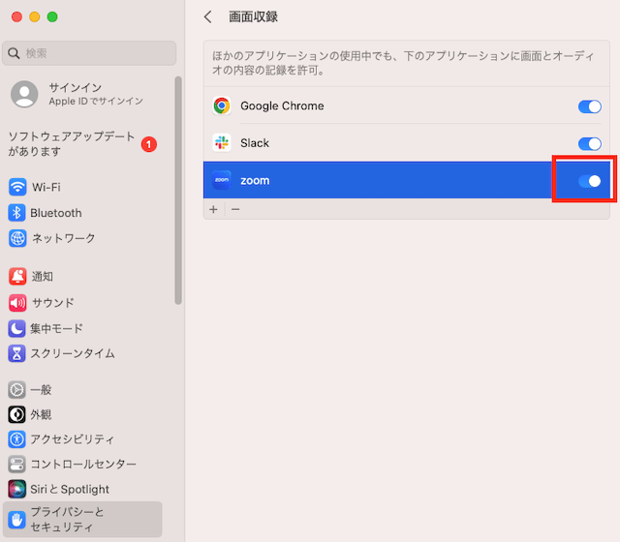The height and width of the screenshot is (542, 620).
Task: Click the Wi-Fi icon in sidebar
Action: 16,187
